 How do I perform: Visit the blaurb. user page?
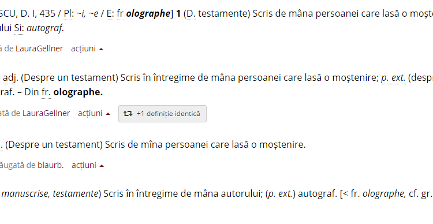pyautogui.click(x=51, y=165)
